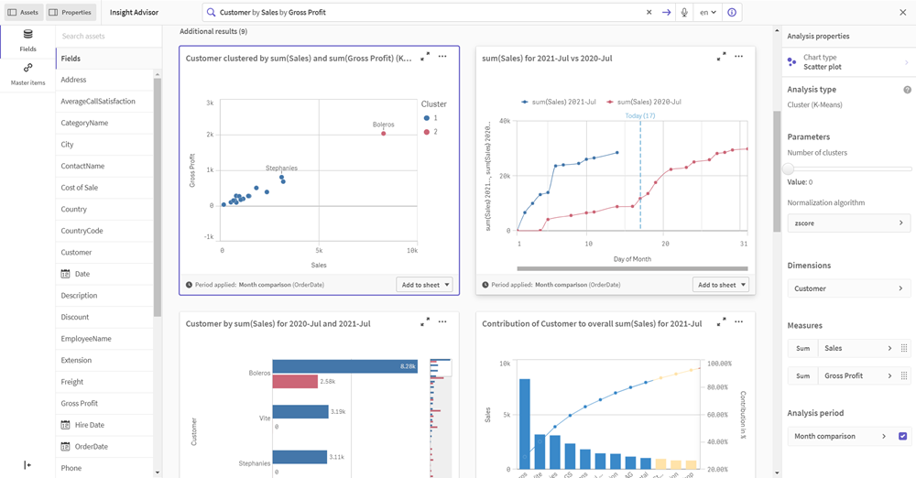916x478 pixels.
Task: Submit search with the arrow icon
Action: [666, 12]
